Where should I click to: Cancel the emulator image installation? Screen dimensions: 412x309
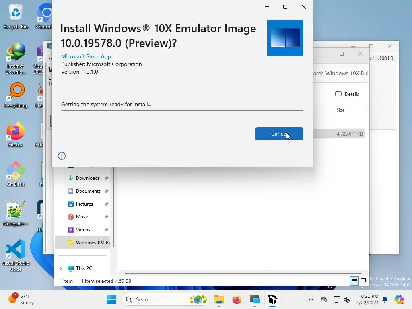click(x=279, y=134)
